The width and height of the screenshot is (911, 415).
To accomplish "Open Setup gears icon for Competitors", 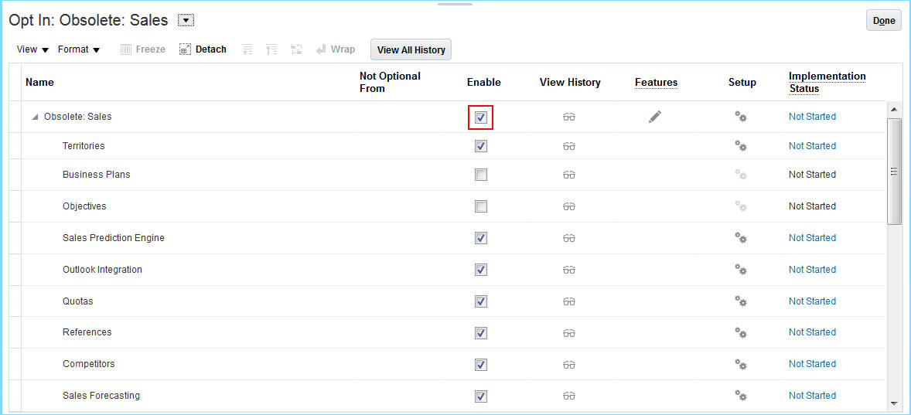I will pyautogui.click(x=740, y=364).
